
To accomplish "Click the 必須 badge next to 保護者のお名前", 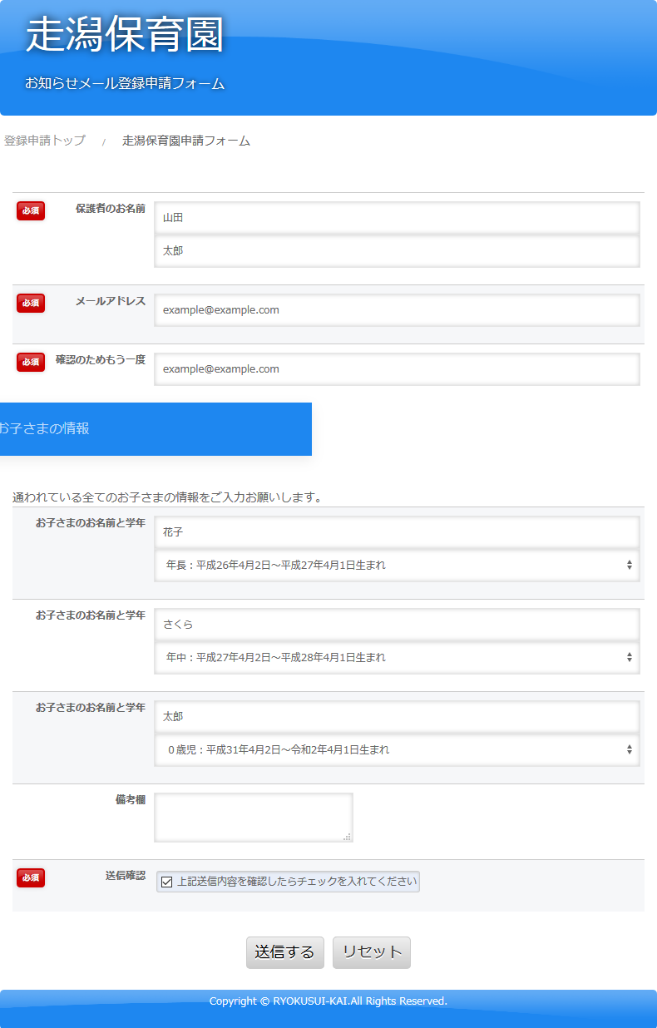I will (x=31, y=210).
